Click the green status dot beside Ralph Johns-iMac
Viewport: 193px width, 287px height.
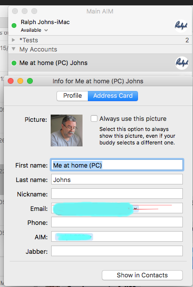click(14, 26)
